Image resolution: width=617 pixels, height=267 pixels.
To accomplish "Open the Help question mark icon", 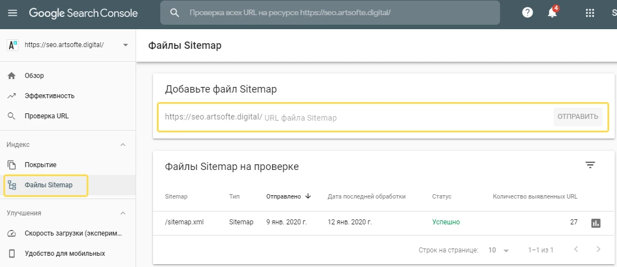I will tap(527, 12).
